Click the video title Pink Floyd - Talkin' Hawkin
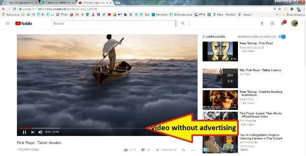Image resolution: width=306 pixels, height=156 pixels. click(39, 143)
